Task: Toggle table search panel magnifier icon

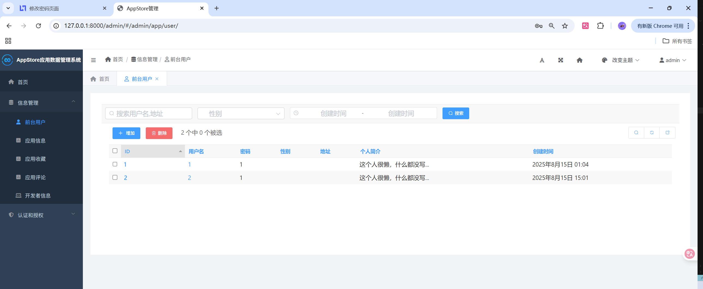Action: coord(636,133)
